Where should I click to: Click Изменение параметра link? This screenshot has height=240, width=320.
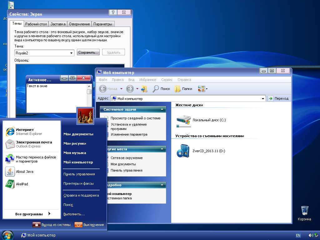(129, 134)
